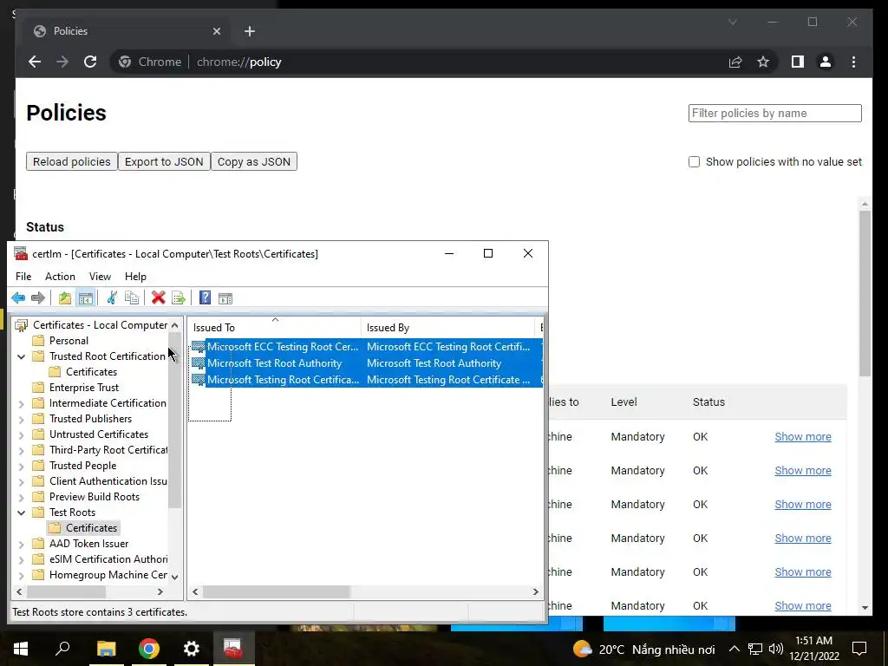
Task: Click the Export List icon
Action: pyautogui.click(x=179, y=298)
